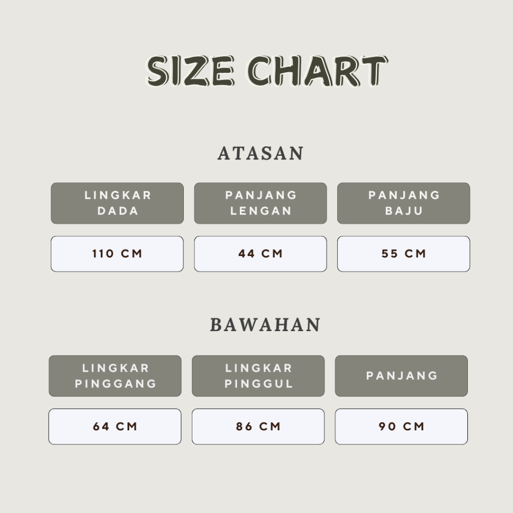
Task: Click the PANJANG label under BAWAHAN
Action: tap(401, 376)
